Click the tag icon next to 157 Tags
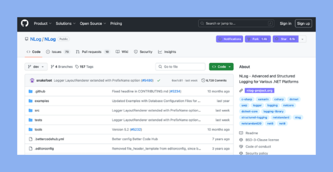 pos(77,67)
